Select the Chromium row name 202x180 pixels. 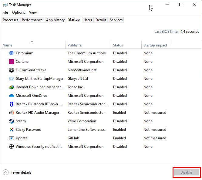pos(25,53)
